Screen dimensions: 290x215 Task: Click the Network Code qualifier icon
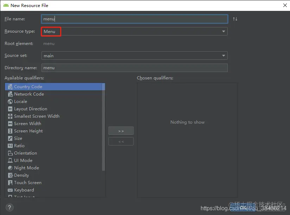[10, 94]
